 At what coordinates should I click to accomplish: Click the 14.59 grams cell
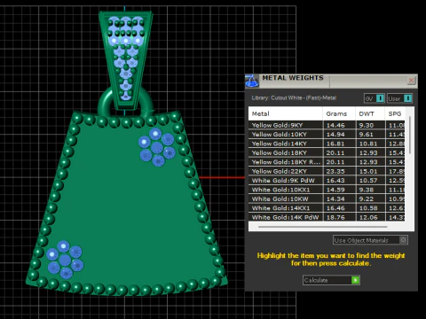pyautogui.click(x=339, y=190)
